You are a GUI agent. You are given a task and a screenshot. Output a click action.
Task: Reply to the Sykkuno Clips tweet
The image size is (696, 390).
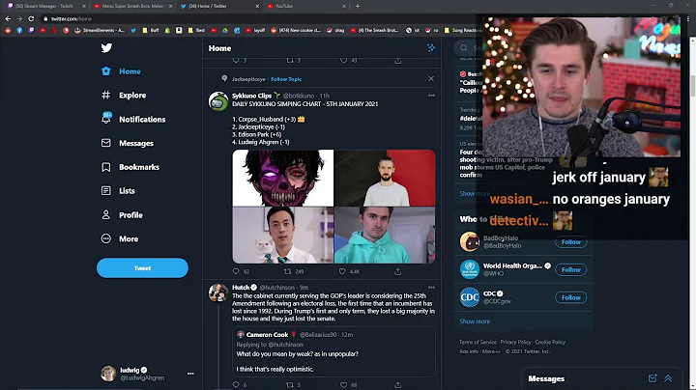236,271
